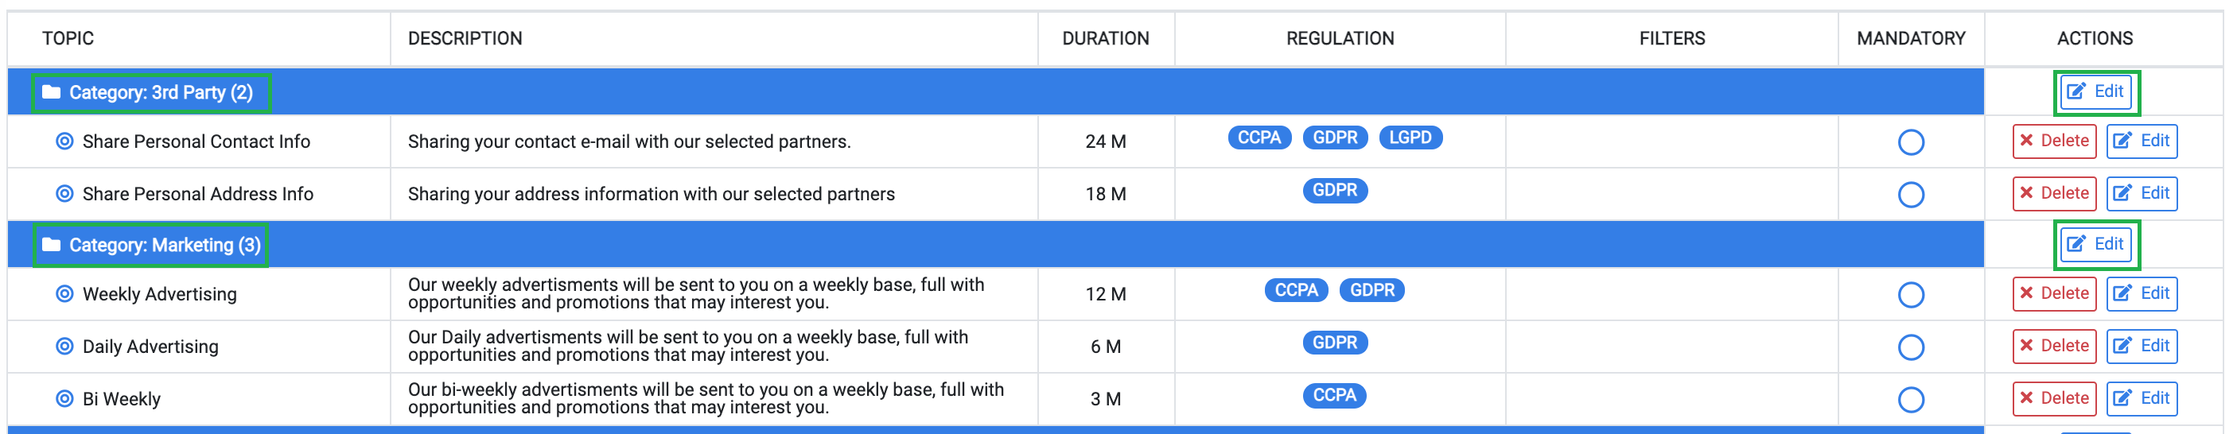Click the target icon beside Share Personal Contact Info
Viewport: 2237px width, 434px height.
pos(64,141)
